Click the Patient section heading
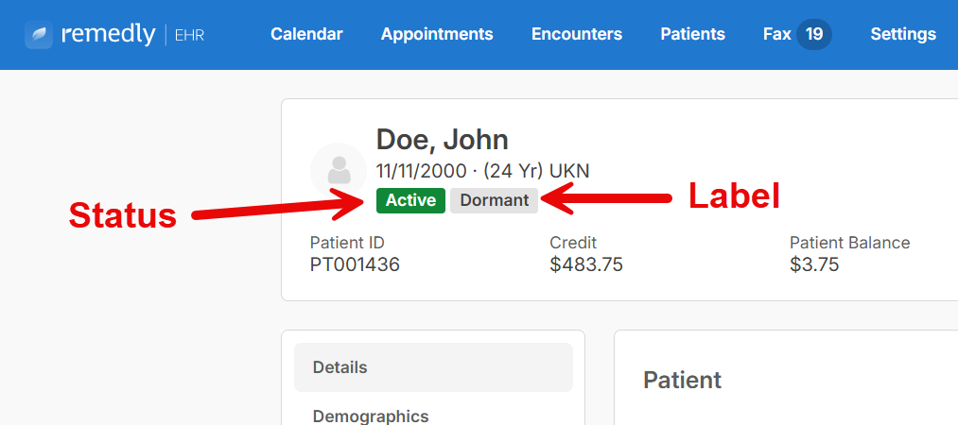This screenshot has width=958, height=425. (683, 380)
